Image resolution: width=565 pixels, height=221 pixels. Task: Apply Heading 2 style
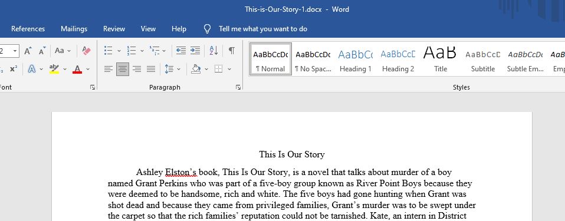click(x=398, y=60)
